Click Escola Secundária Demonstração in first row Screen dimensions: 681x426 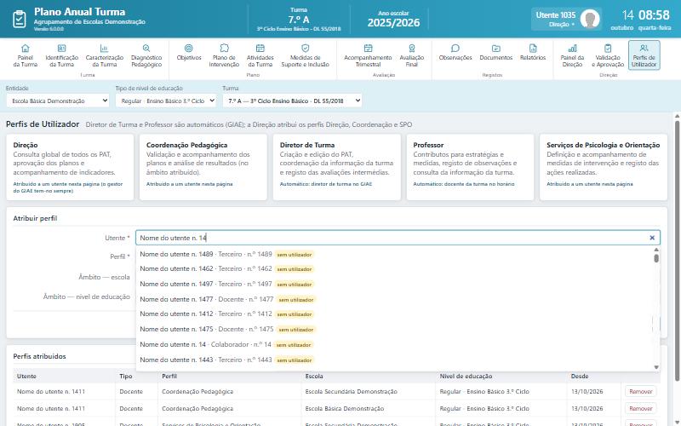tap(351, 392)
